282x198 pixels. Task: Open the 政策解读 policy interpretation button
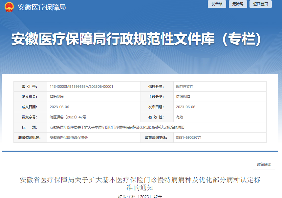click(x=264, y=164)
